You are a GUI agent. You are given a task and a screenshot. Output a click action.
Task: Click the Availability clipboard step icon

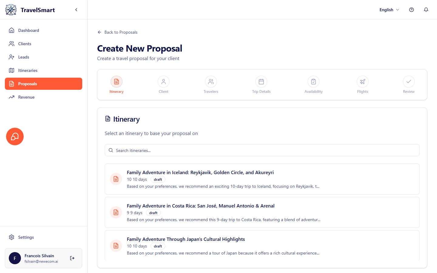[x=313, y=82]
